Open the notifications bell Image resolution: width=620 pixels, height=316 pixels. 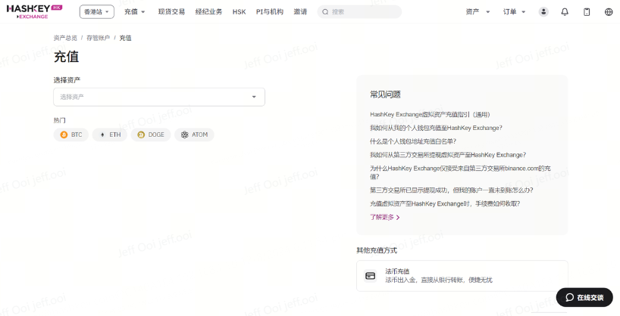pyautogui.click(x=565, y=12)
